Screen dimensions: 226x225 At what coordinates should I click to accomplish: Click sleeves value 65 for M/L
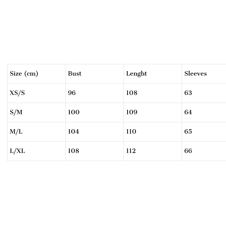click(x=188, y=132)
